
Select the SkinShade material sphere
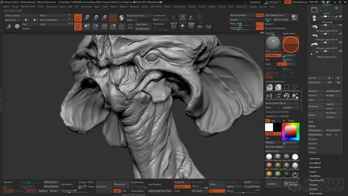[269, 157]
